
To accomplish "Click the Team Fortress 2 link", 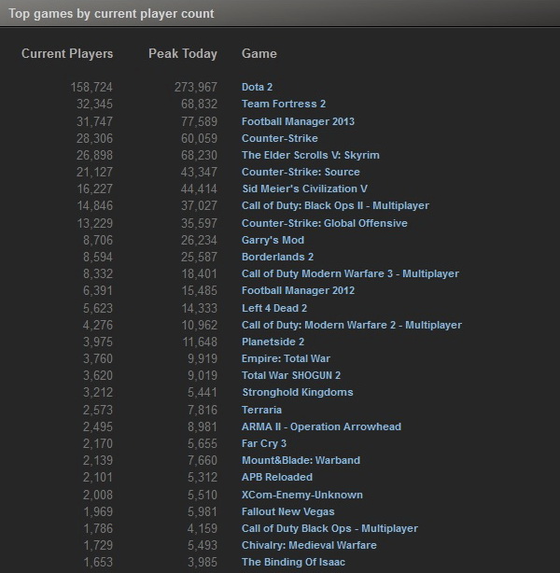I will pyautogui.click(x=284, y=104).
